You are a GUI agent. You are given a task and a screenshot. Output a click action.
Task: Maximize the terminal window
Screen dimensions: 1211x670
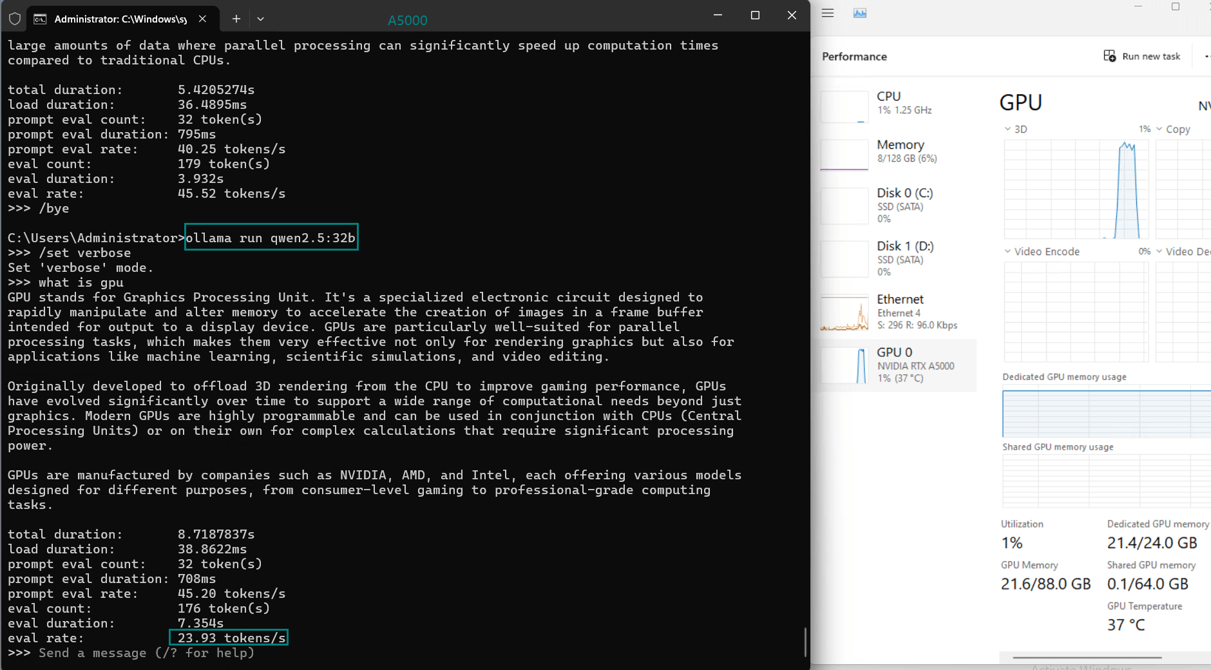[755, 15]
